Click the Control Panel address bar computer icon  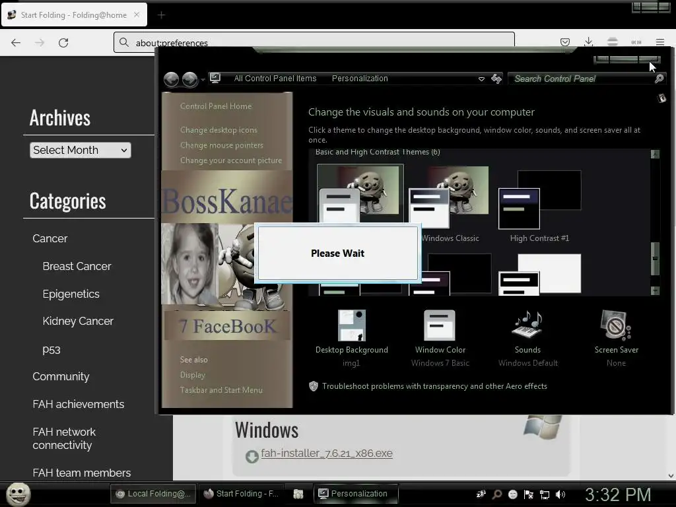(x=215, y=78)
